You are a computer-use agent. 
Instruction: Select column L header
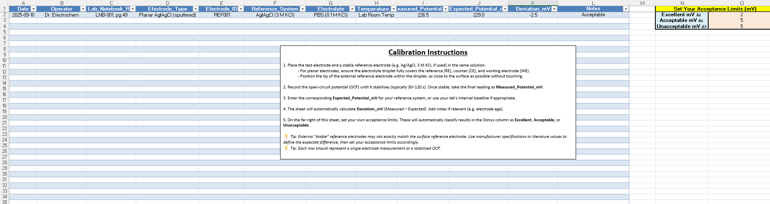pos(593,3)
